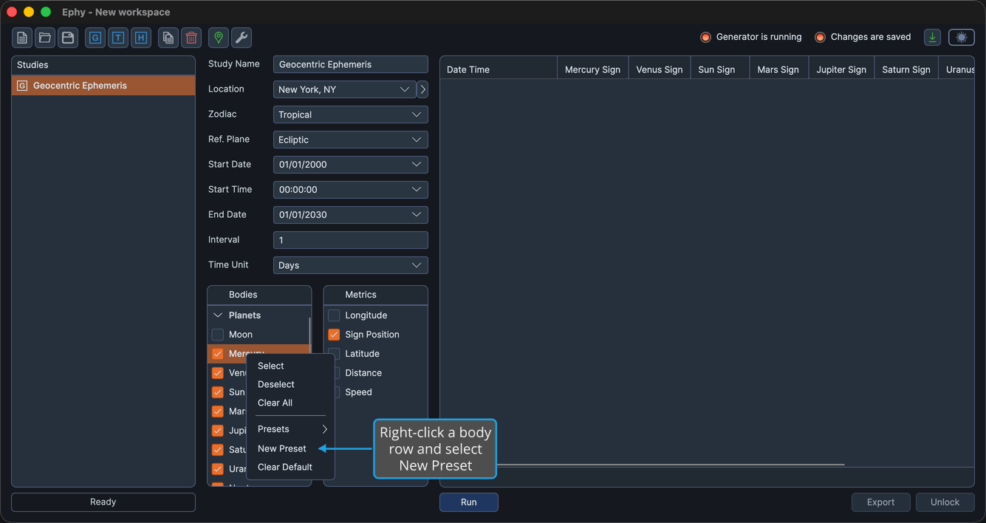The image size is (986, 523).
Task: Click the Mars Sign column header
Action: click(778, 69)
